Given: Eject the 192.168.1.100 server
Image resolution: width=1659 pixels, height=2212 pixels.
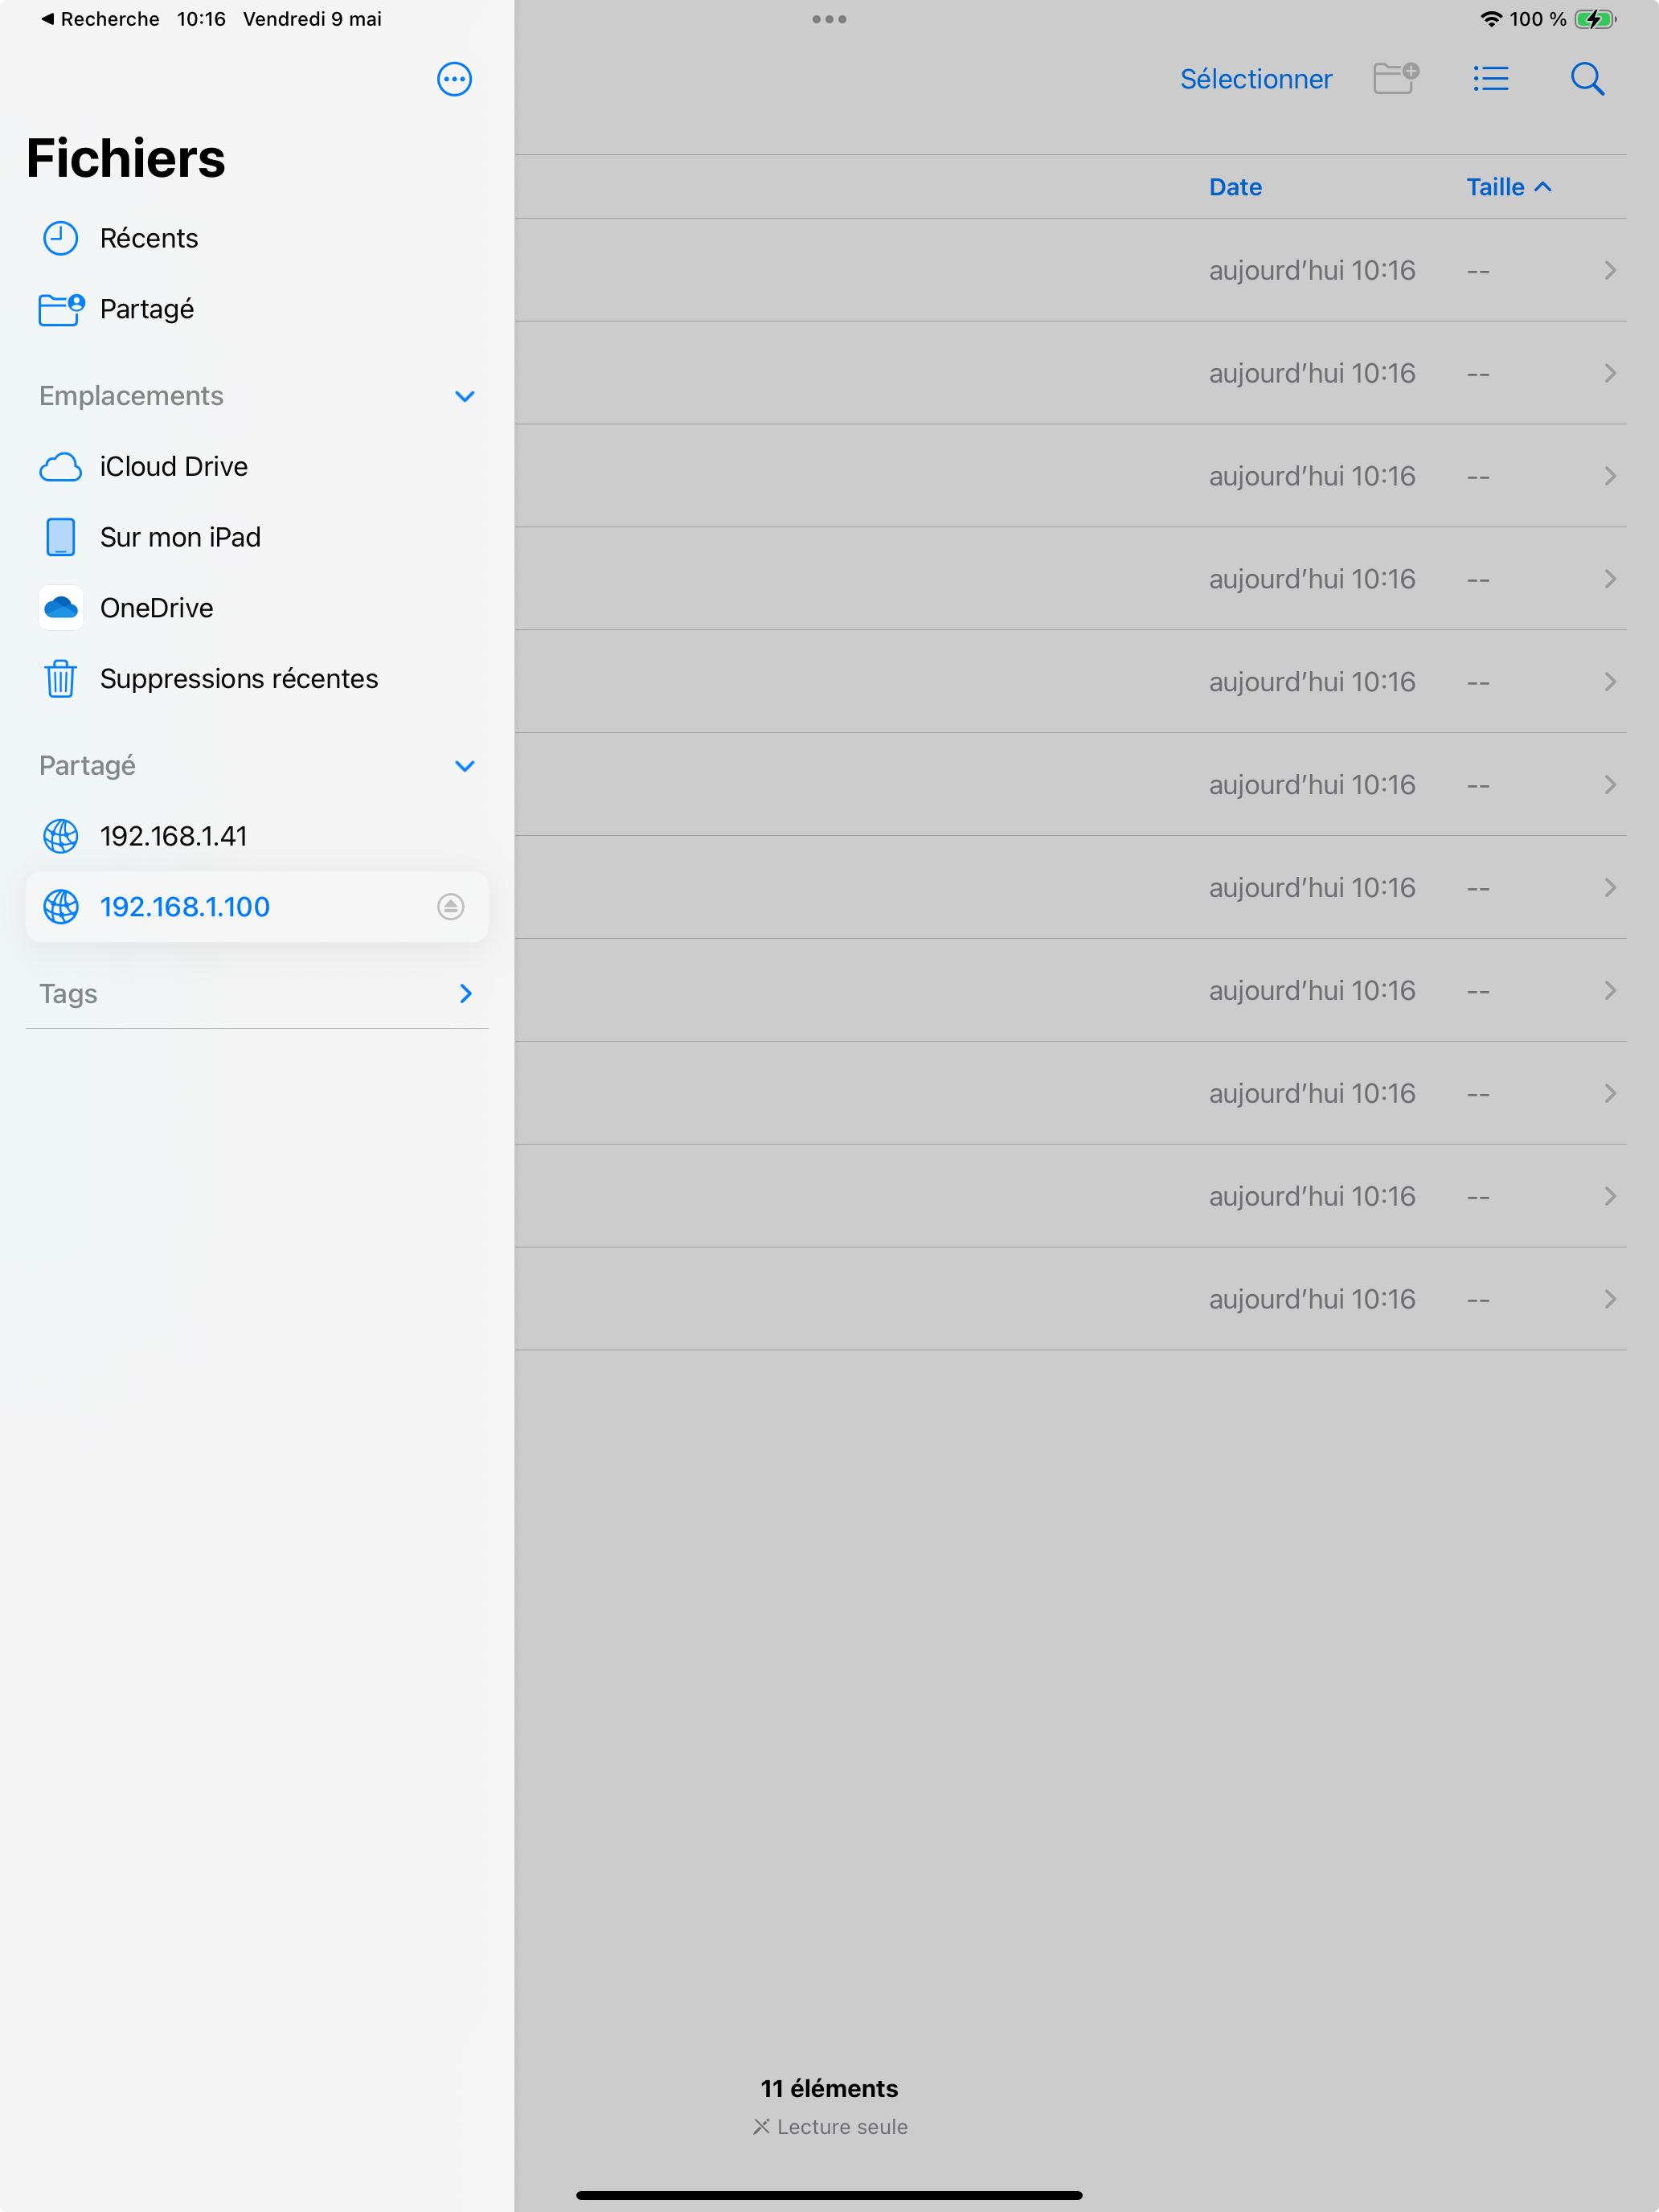Looking at the screenshot, I should click(x=450, y=907).
